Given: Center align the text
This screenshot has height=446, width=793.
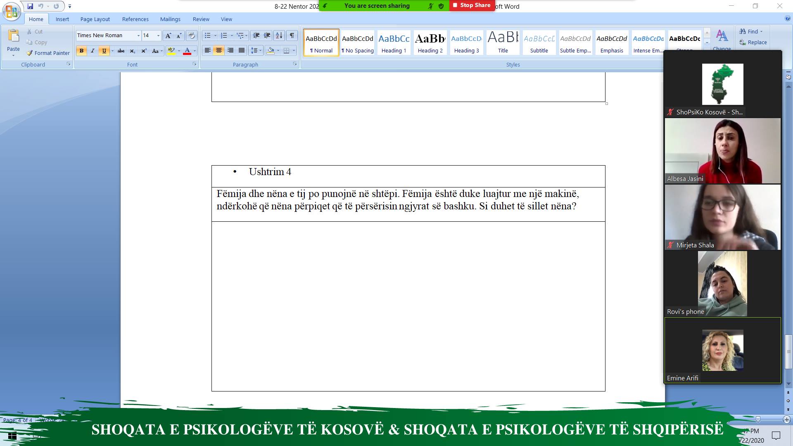Looking at the screenshot, I should coord(219,51).
